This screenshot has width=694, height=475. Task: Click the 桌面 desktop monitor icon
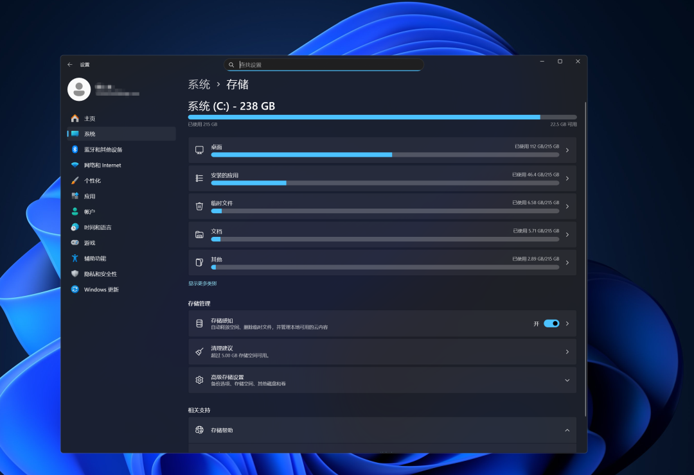(x=200, y=150)
